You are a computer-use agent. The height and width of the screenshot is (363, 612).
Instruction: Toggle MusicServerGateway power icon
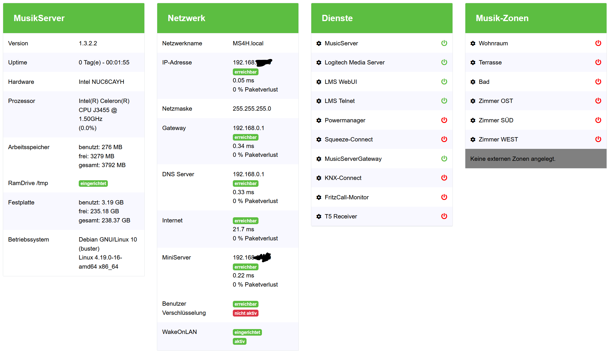point(444,159)
